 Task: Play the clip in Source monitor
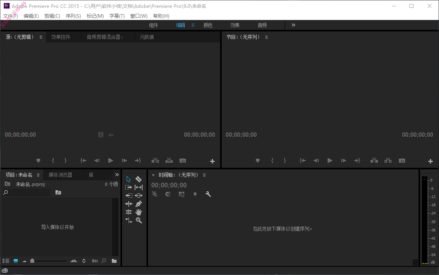point(111,160)
